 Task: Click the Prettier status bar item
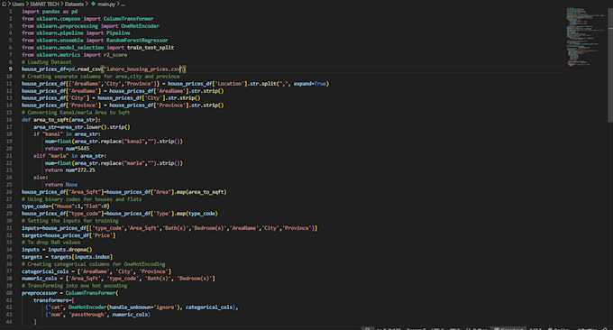pyautogui.click(x=587, y=329)
